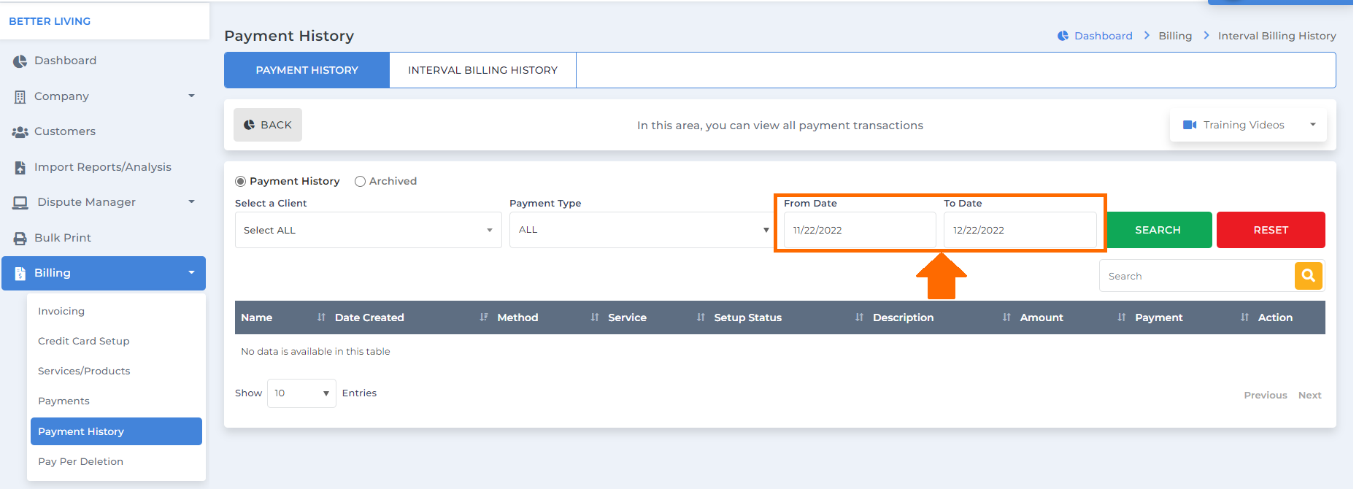
Task: Open Credit Card Setup in Billing submenu
Action: [x=84, y=341]
